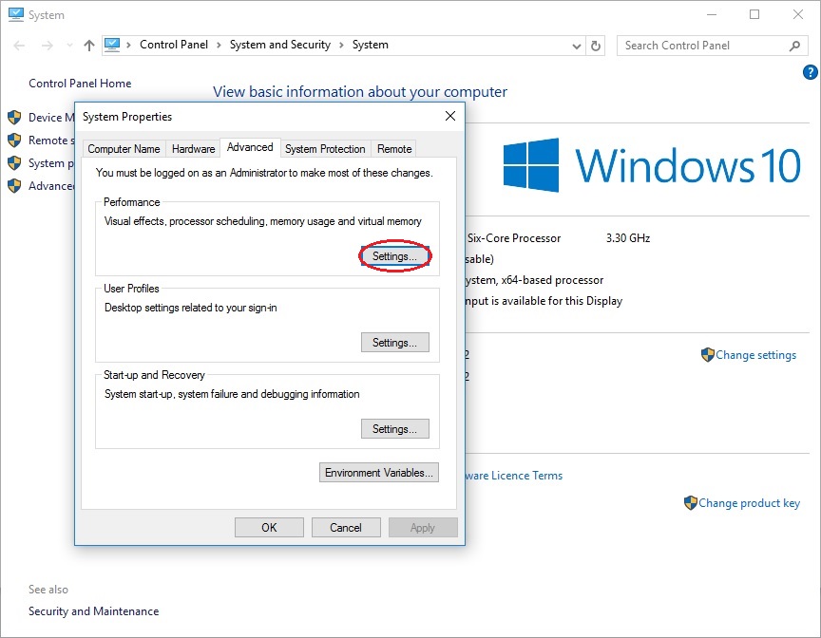
Task: Open User Profiles Settings button
Action: tap(394, 343)
